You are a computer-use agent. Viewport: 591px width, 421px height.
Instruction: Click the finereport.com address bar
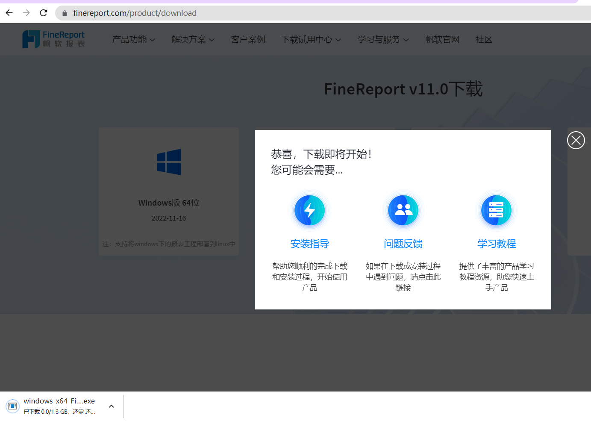135,13
